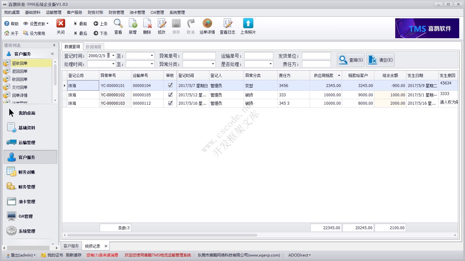Open the 我的桌面 menu
The width and height of the screenshot is (465, 261).
12,13
